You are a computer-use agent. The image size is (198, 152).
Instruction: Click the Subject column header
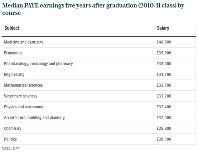12,28
